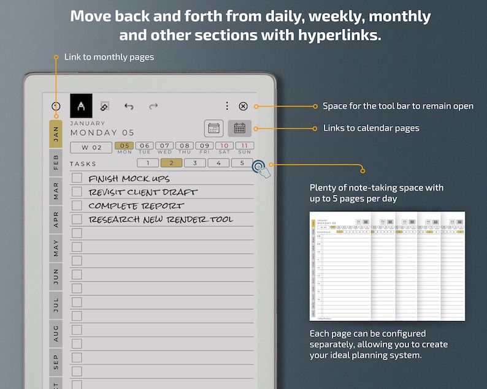Screen dimensions: 487x389
Task: Open the three-dot more menu
Action: pos(227,106)
